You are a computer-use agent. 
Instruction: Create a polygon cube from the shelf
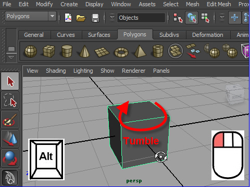(x=49, y=51)
